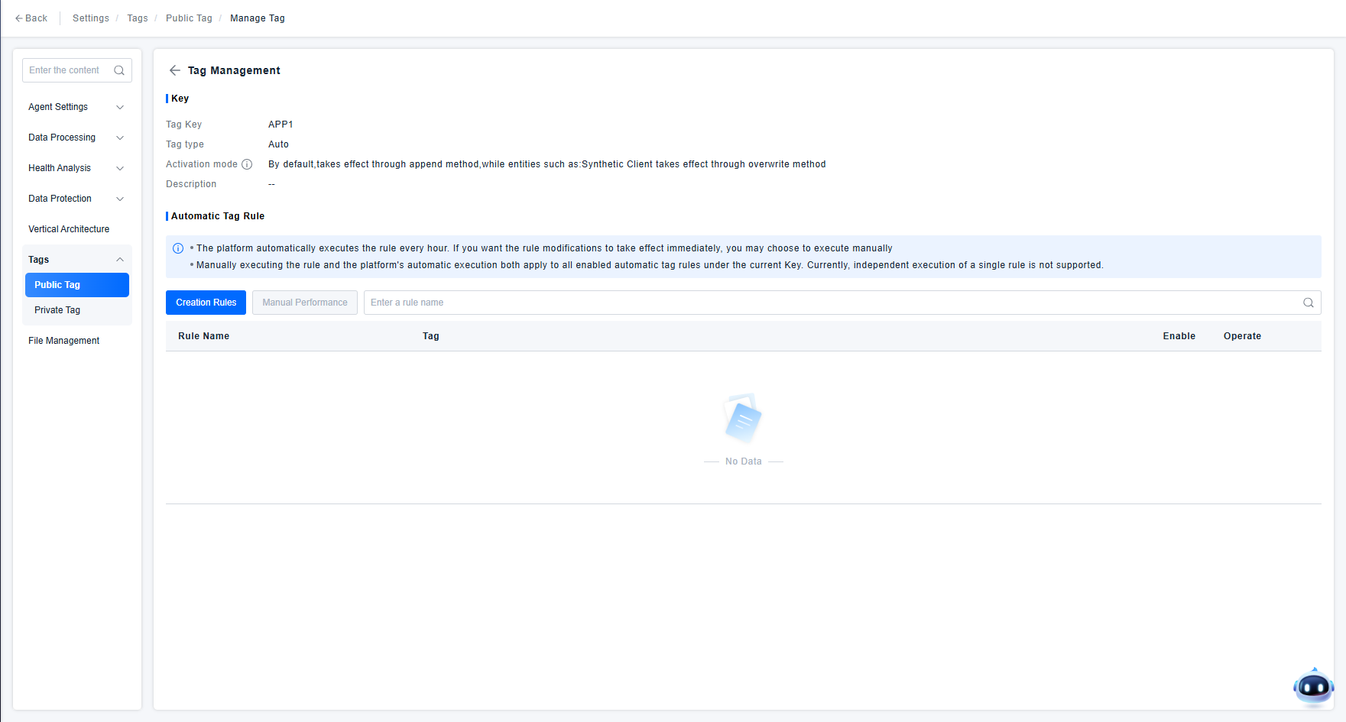
Task: Focus the 'Enter a rule name' field
Action: coord(829,303)
